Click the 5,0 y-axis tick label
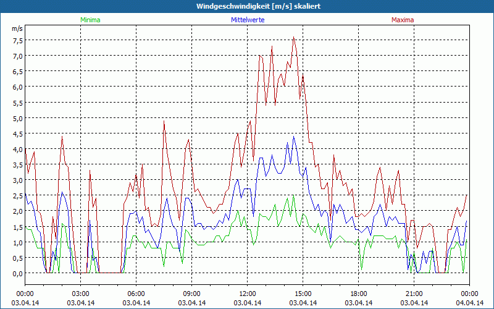Viewport: 494px width, 309px height. point(17,118)
